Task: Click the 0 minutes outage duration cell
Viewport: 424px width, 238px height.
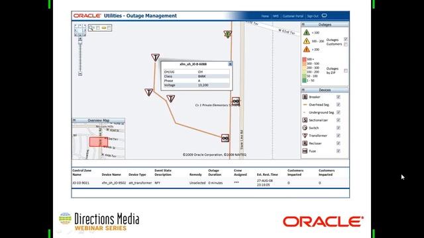Action: pos(215,183)
